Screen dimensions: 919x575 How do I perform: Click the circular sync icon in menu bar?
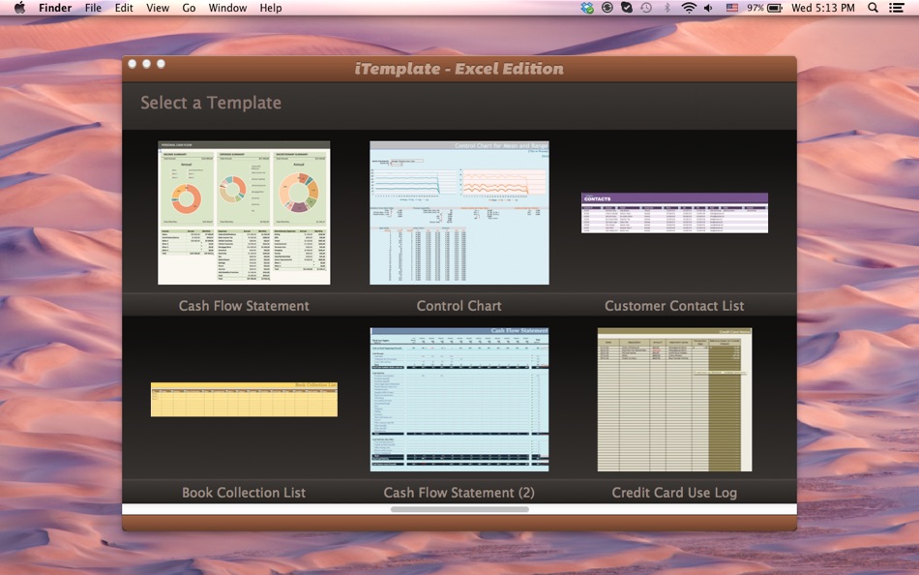(608, 8)
